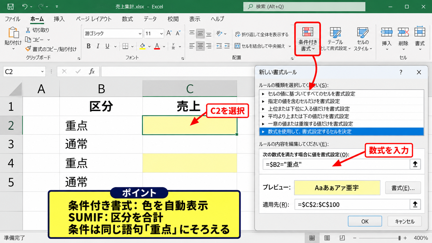432x243 pixels.
Task: Toggle Italic formatting
Action: 98,46
